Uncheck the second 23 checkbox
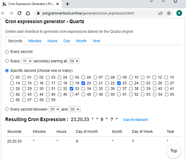186x159 pixels. 119,83
